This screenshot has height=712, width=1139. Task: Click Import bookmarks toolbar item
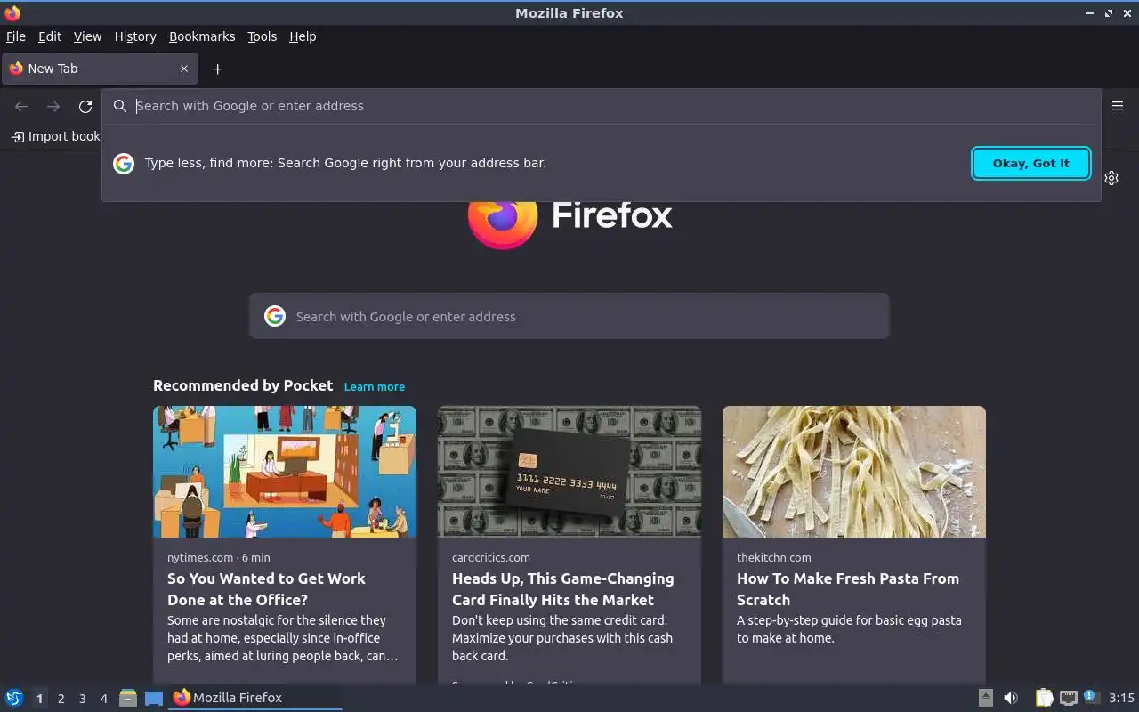pyautogui.click(x=55, y=136)
